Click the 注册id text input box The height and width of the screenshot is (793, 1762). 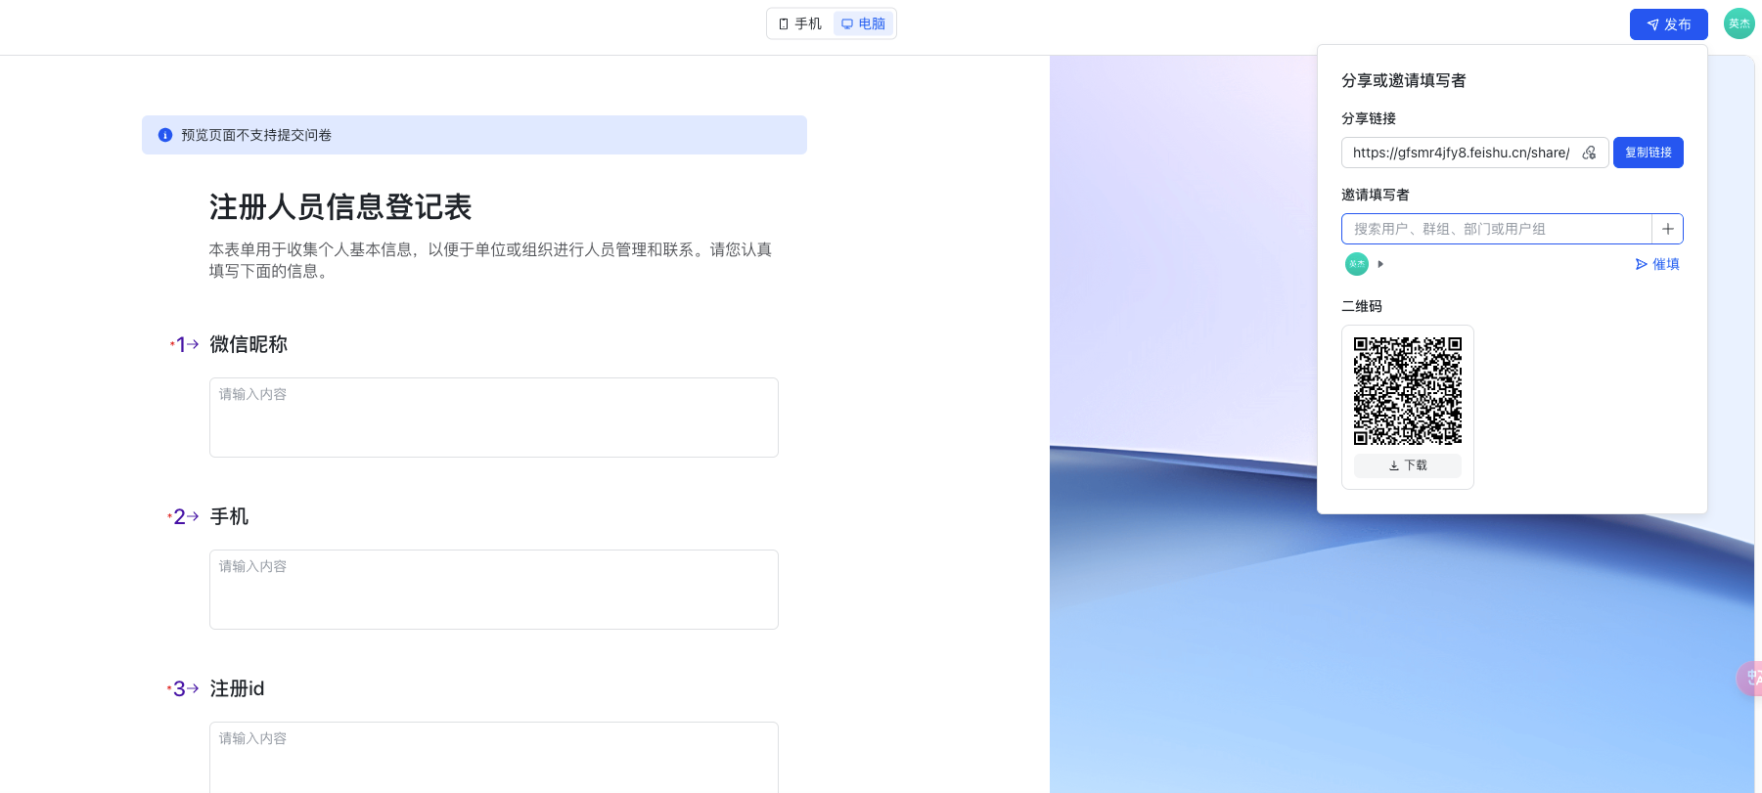click(494, 758)
